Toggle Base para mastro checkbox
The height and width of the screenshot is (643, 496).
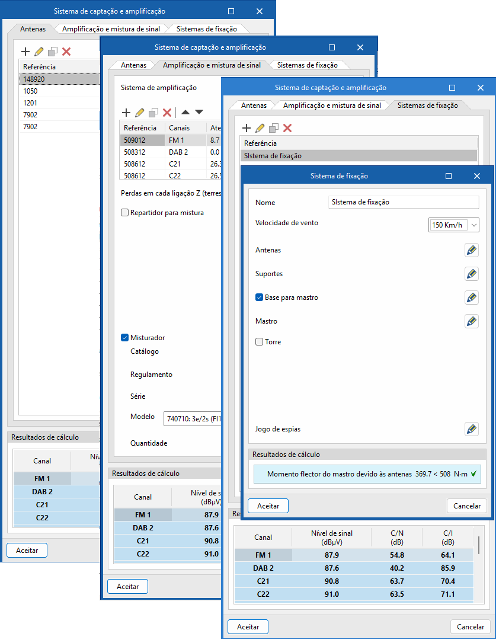pos(259,297)
